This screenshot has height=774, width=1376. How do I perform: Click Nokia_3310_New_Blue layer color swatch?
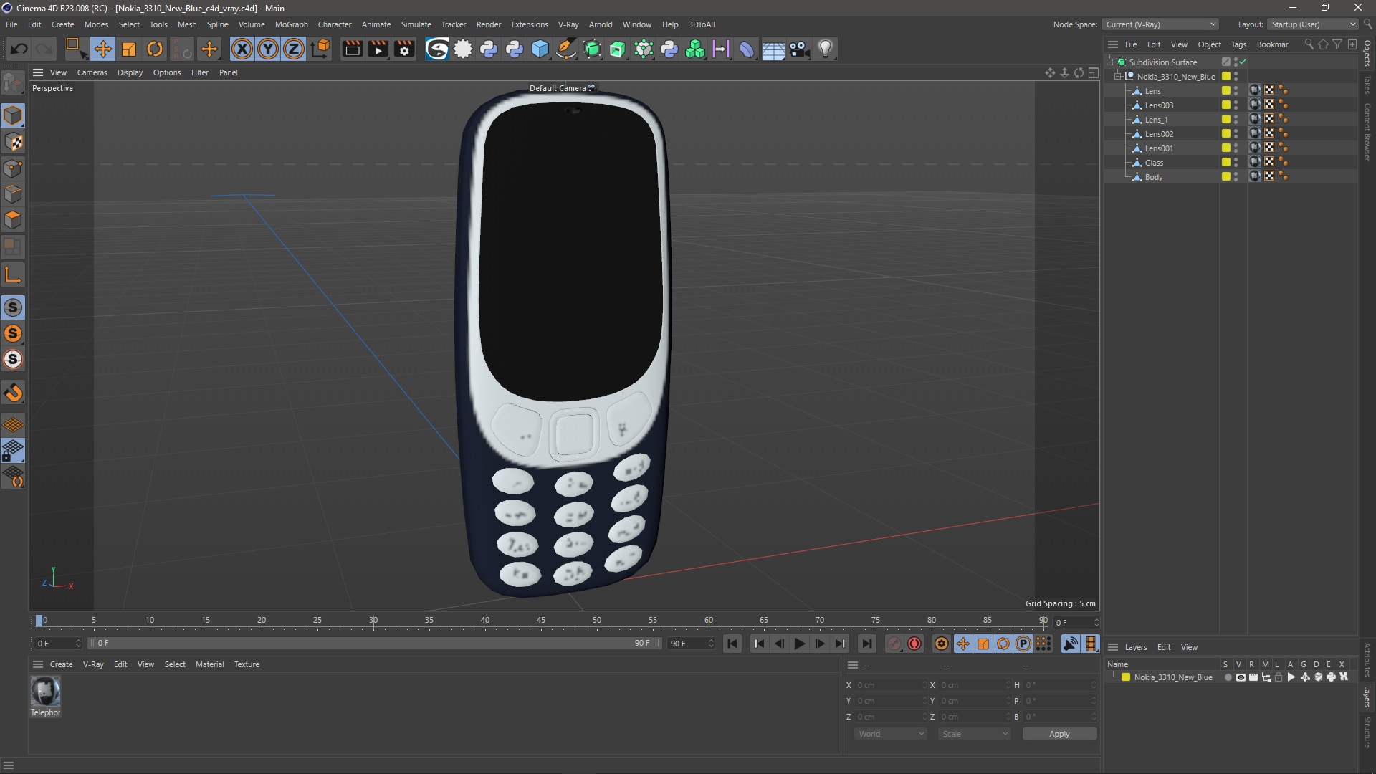point(1126,677)
